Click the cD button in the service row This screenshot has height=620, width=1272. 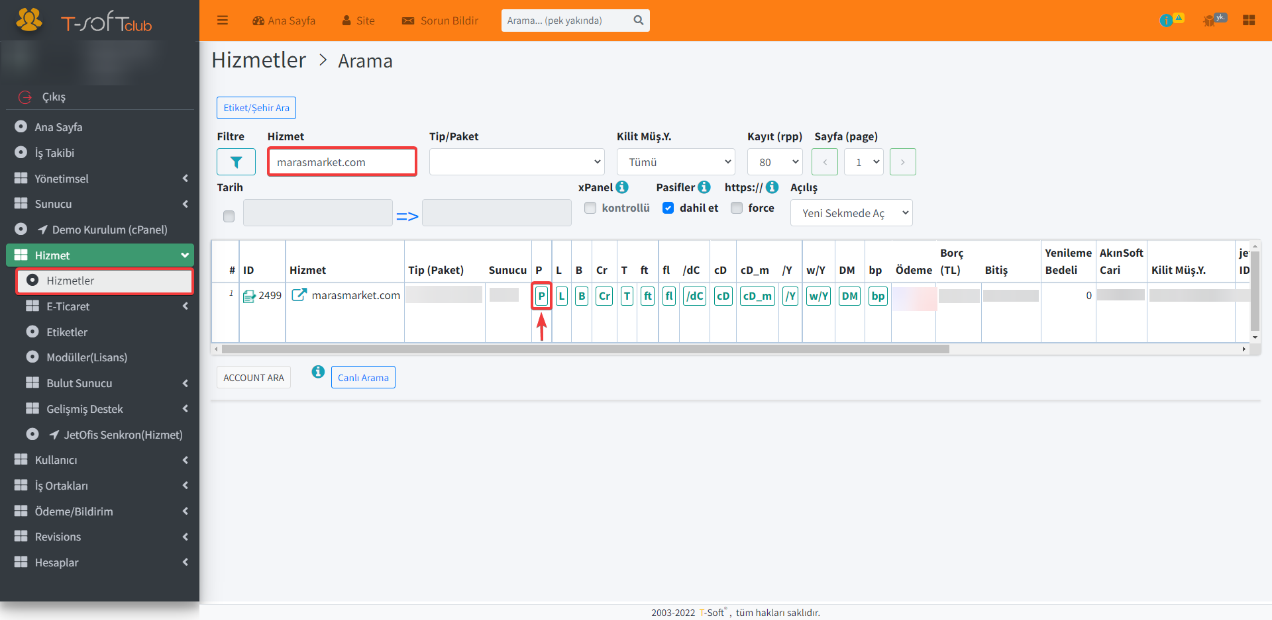(723, 296)
